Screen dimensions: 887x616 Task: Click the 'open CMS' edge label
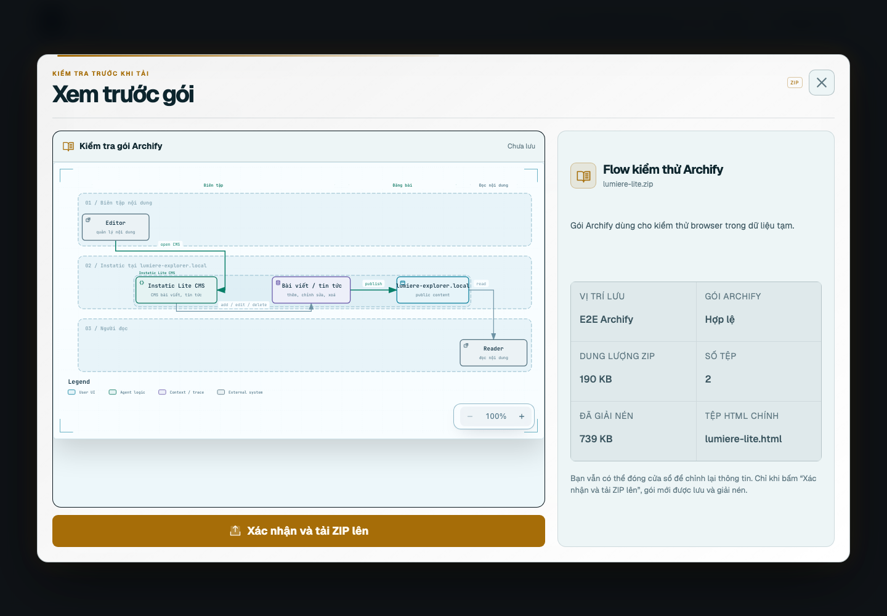coord(170,245)
